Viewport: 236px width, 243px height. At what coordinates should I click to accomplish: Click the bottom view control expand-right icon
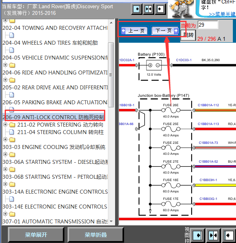198,236
